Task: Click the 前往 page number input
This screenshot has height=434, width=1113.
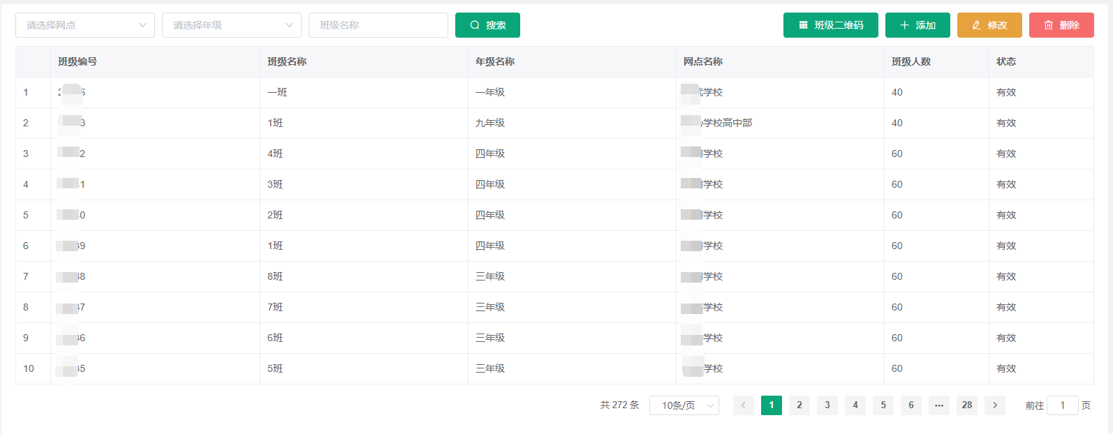Action: click(1063, 405)
